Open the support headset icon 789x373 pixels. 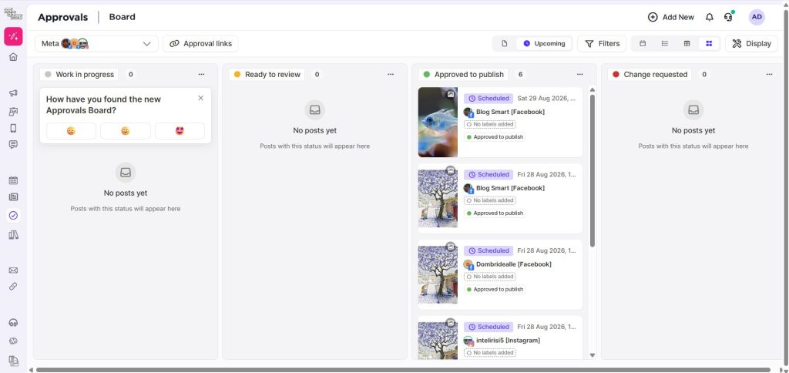click(x=728, y=17)
